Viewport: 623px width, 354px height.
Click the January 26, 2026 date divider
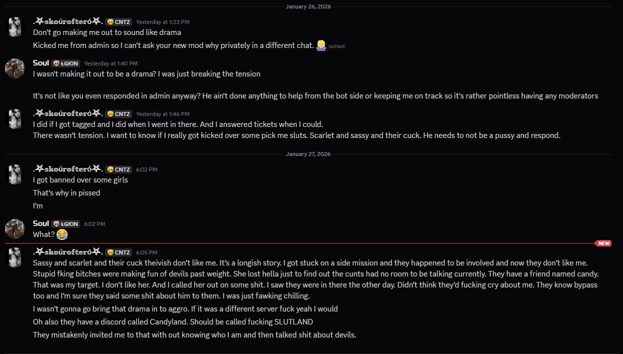pos(308,6)
